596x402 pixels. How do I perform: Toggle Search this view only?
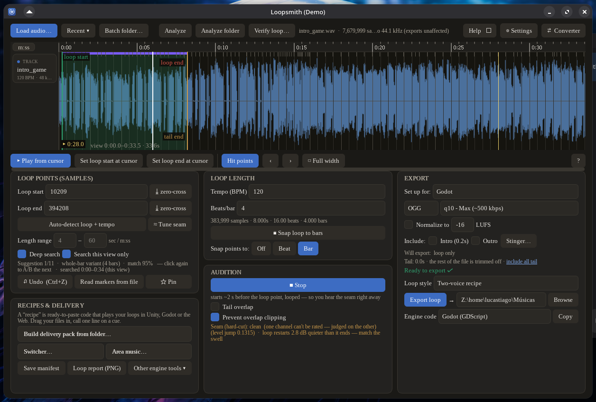pos(66,254)
